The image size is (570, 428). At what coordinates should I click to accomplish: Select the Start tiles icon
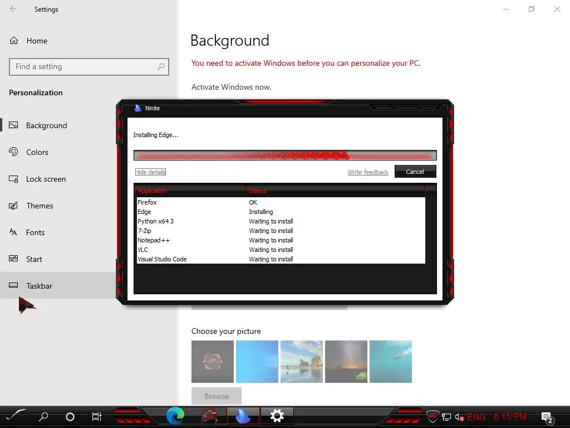click(x=13, y=259)
